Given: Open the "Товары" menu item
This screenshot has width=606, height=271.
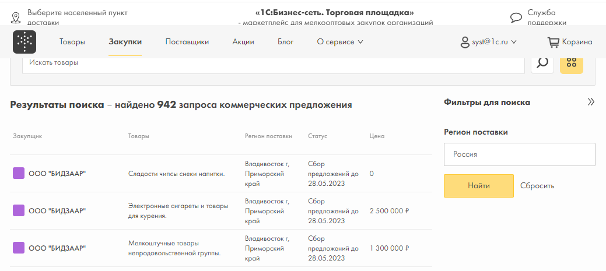Looking at the screenshot, I should click(x=72, y=42).
